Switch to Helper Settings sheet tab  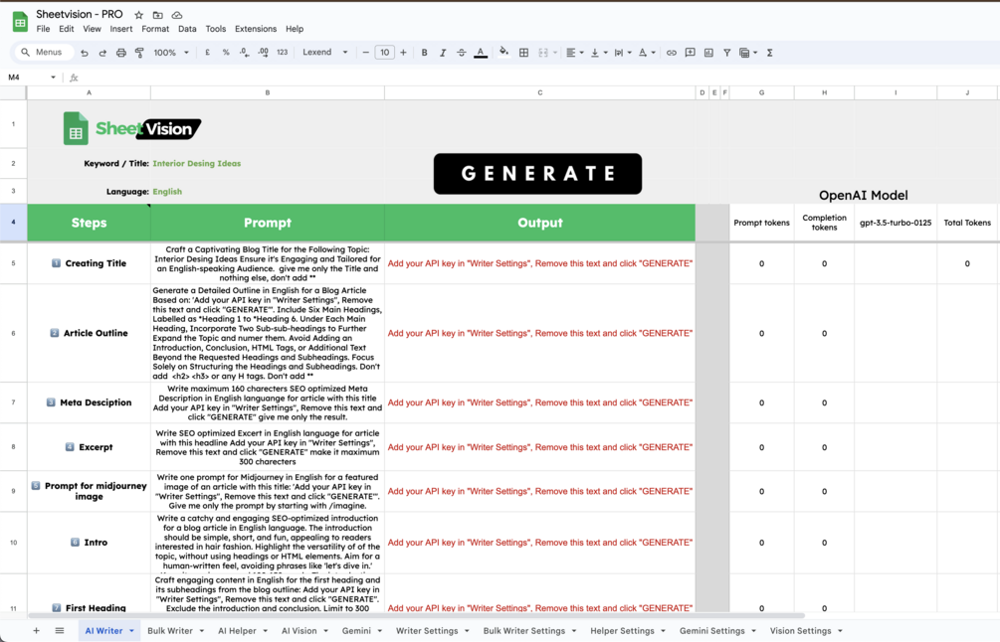point(622,630)
